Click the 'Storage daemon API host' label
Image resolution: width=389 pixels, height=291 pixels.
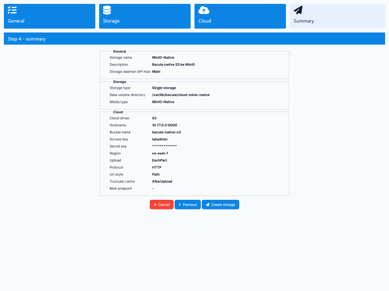(130, 71)
